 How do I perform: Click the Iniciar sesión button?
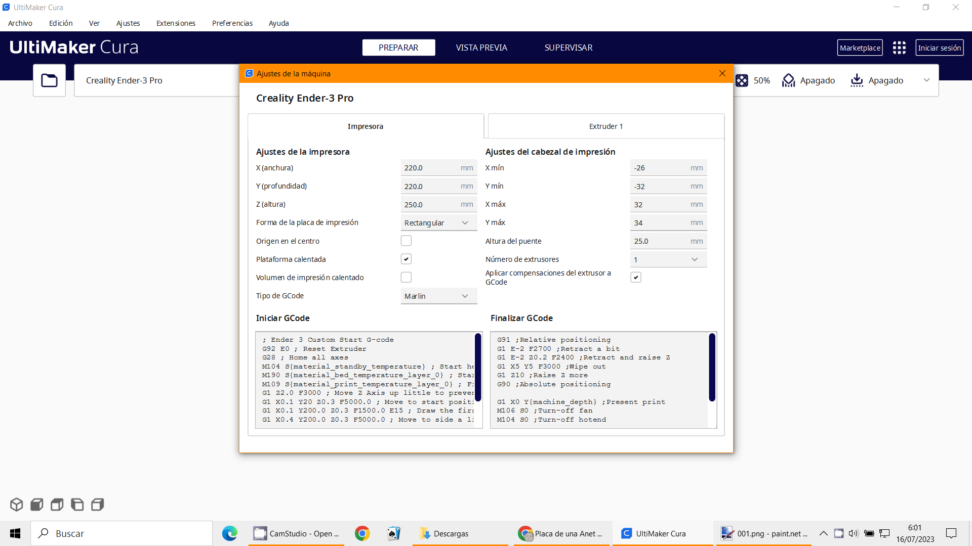tap(939, 48)
